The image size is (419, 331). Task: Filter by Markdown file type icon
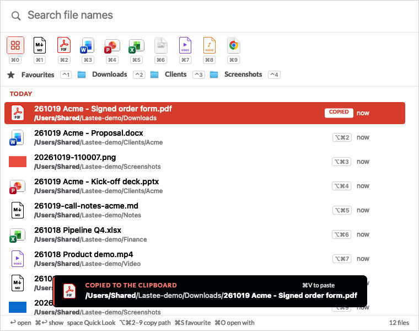[40, 45]
